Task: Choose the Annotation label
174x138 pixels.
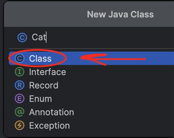Action: coord(51,112)
